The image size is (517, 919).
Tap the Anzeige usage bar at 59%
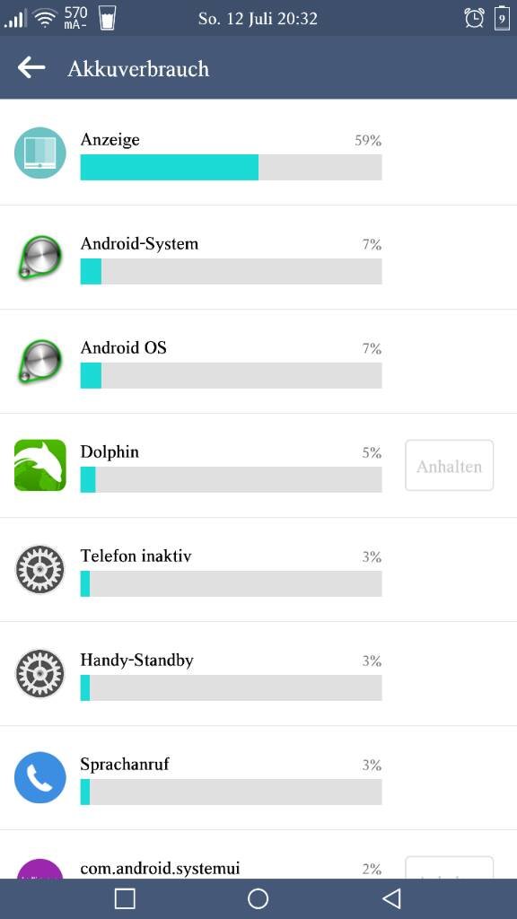click(x=231, y=167)
